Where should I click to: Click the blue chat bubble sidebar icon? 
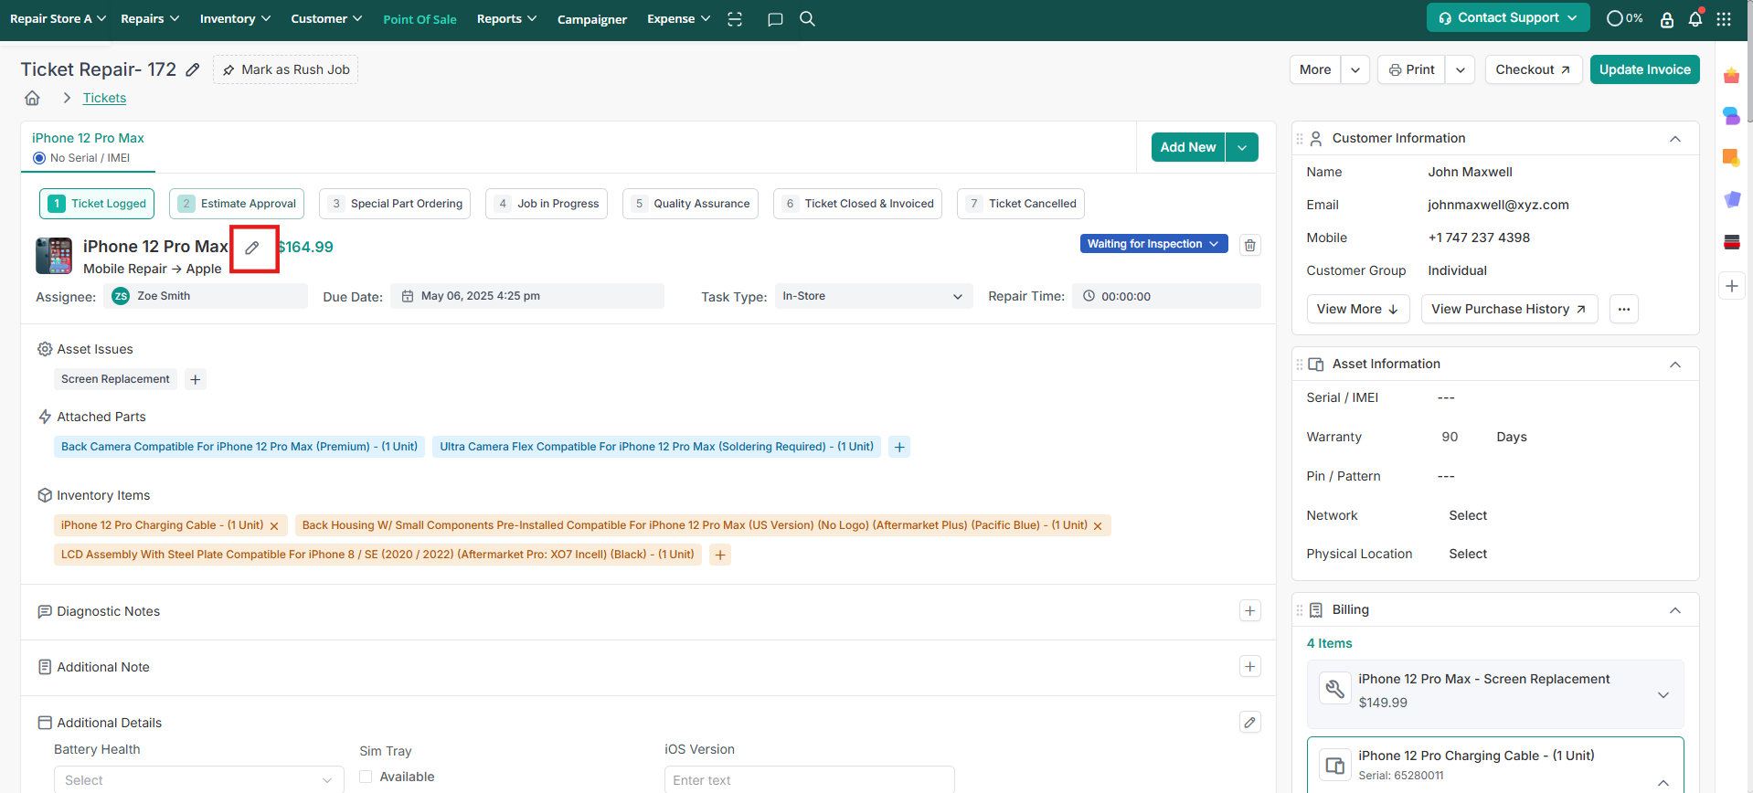pos(1732,116)
